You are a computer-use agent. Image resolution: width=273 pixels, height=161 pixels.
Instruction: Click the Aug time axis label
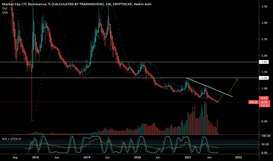(15, 157)
